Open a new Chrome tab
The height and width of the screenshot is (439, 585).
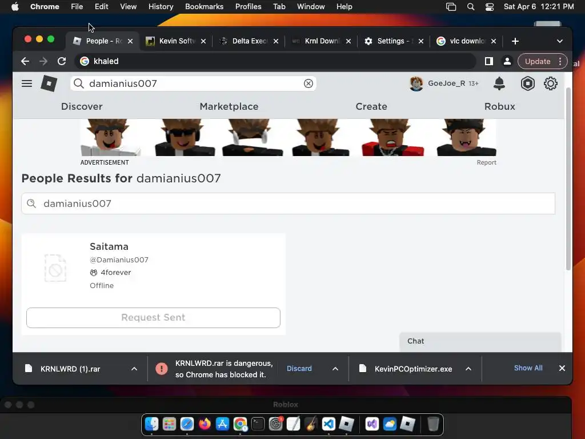(x=515, y=41)
